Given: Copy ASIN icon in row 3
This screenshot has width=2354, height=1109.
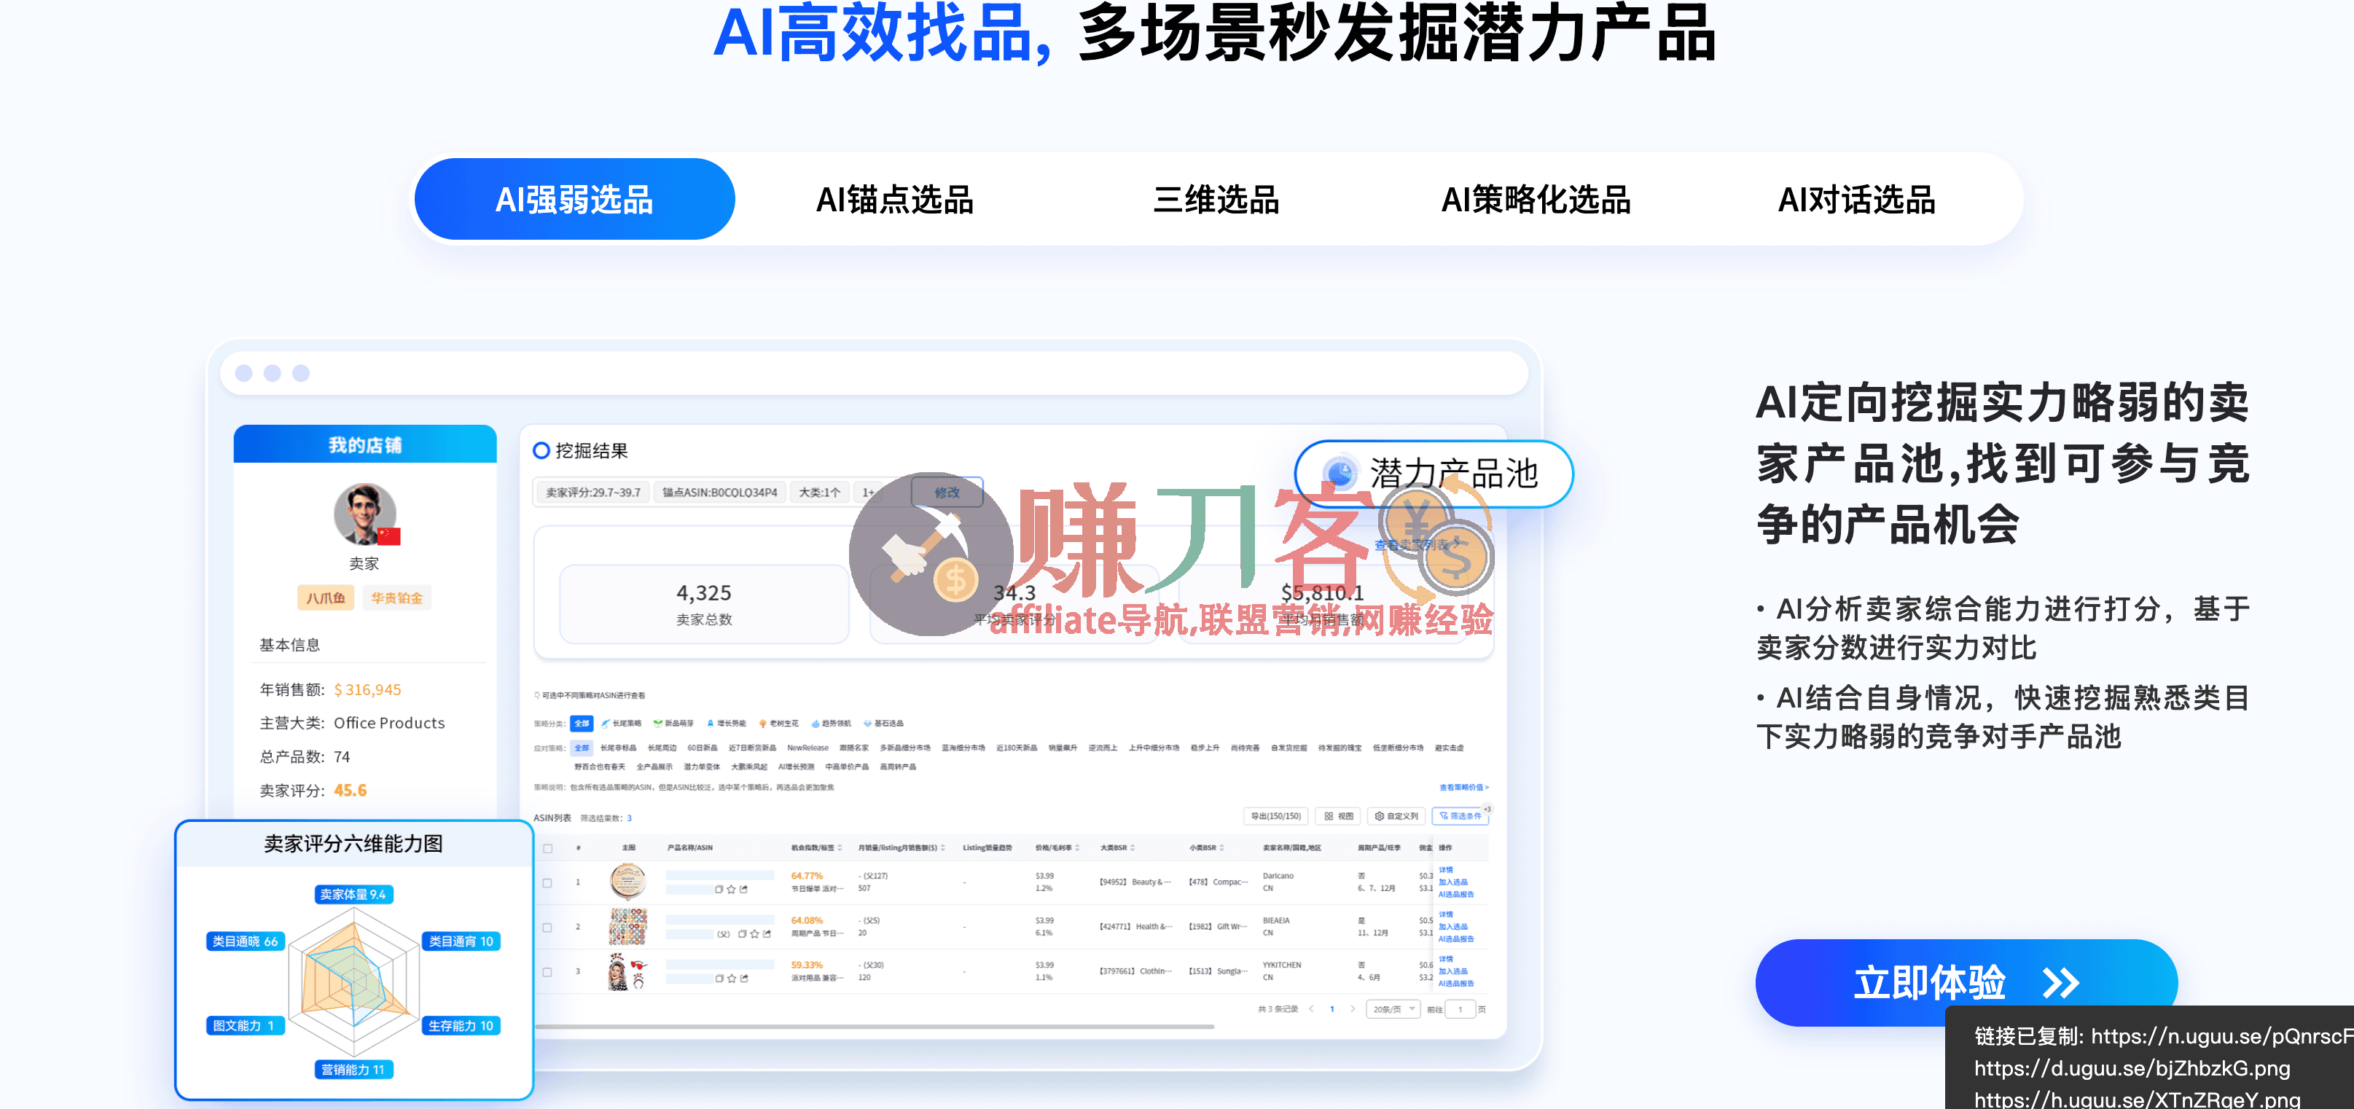Looking at the screenshot, I should pyautogui.click(x=719, y=979).
